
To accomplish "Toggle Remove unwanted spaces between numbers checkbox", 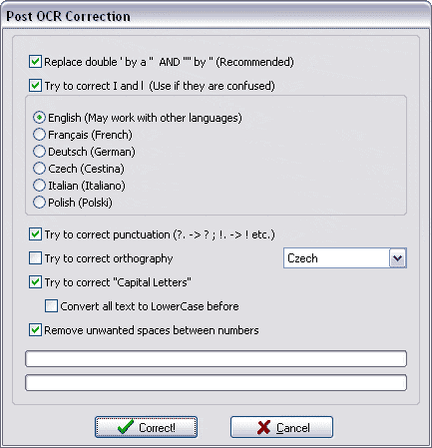I will coord(35,330).
